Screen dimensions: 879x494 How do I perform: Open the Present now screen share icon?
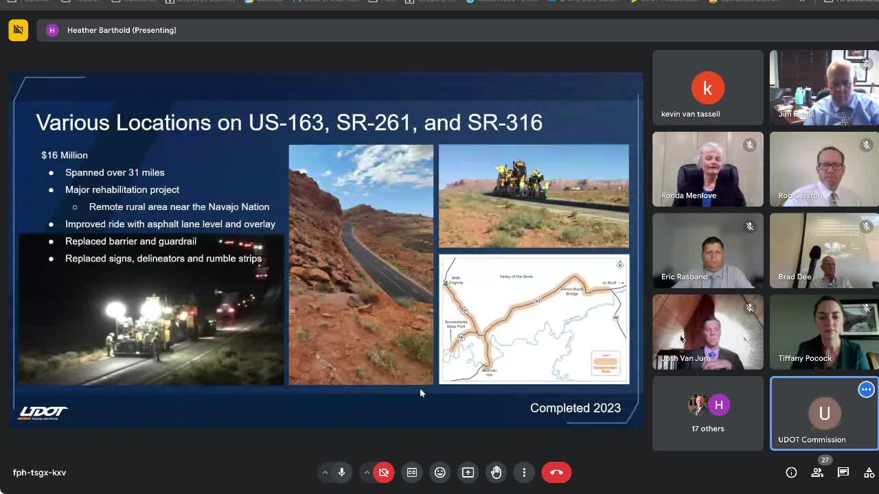(x=468, y=472)
